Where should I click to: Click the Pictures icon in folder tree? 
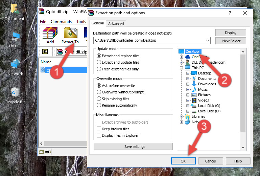[194, 95]
